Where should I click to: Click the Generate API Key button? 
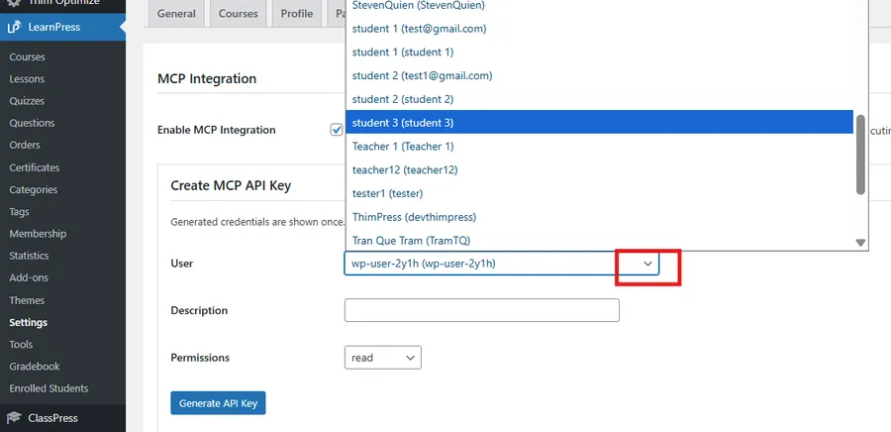[218, 403]
